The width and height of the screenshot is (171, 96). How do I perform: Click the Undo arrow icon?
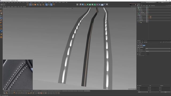pyautogui.click(x=1, y=5)
